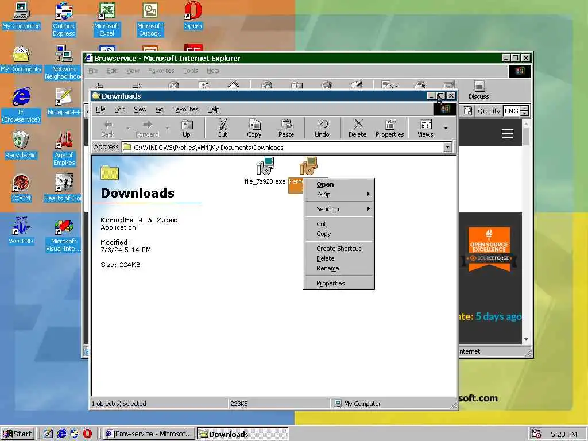Screen dimensions: 588x441
Task: Switch to Browservice taskbar button
Action: 149,434
